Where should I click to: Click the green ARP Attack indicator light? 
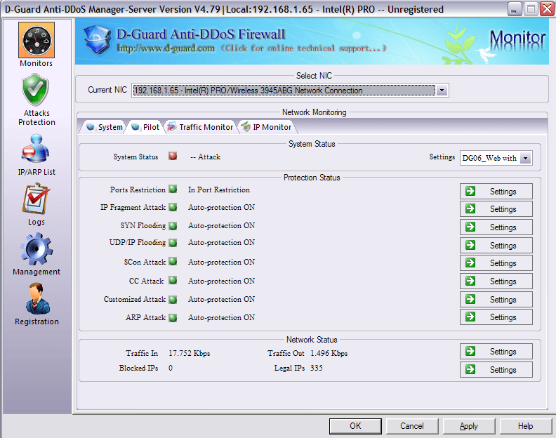pyautogui.click(x=173, y=317)
